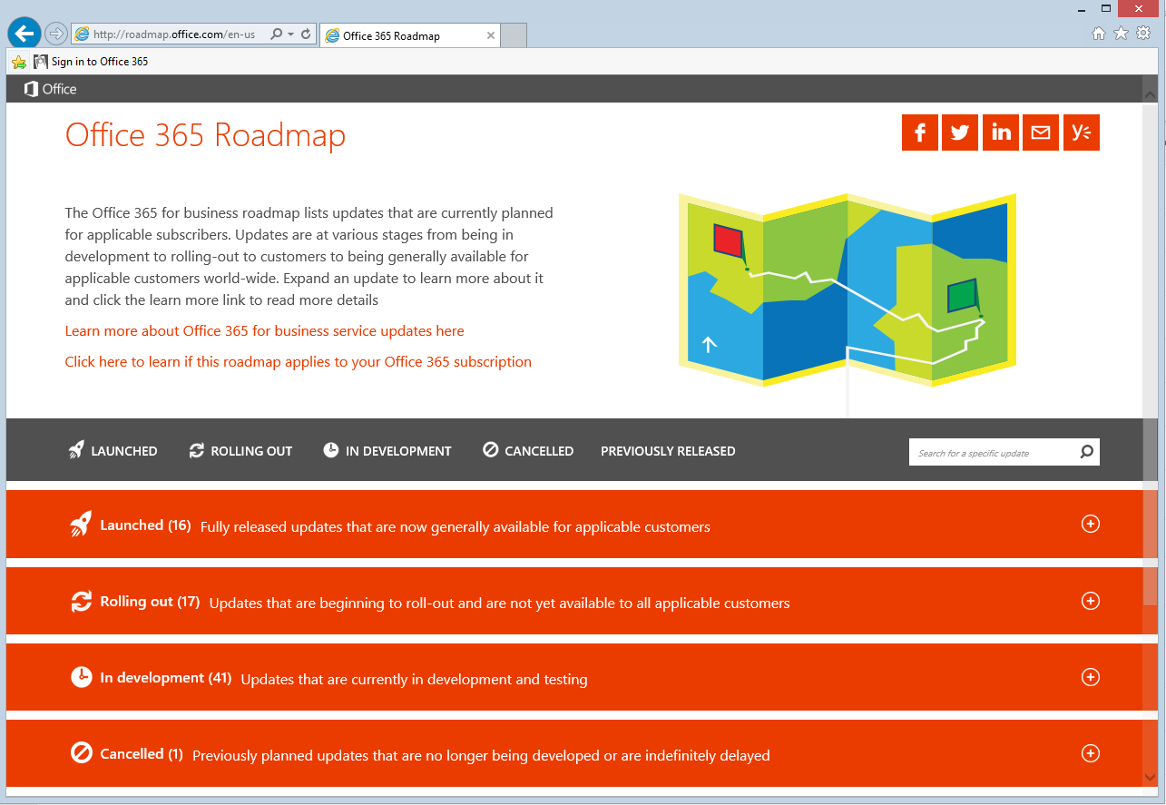This screenshot has height=805, width=1166.
Task: Open the link about roadmap subscription applicability
Action: click(x=298, y=362)
